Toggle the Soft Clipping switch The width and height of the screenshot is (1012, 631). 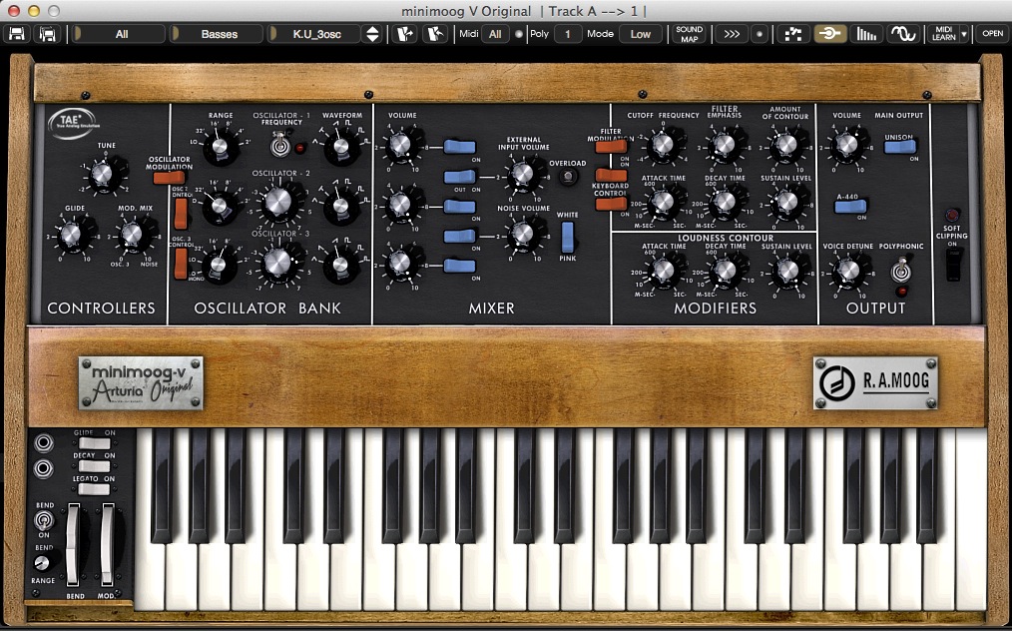pos(953,265)
